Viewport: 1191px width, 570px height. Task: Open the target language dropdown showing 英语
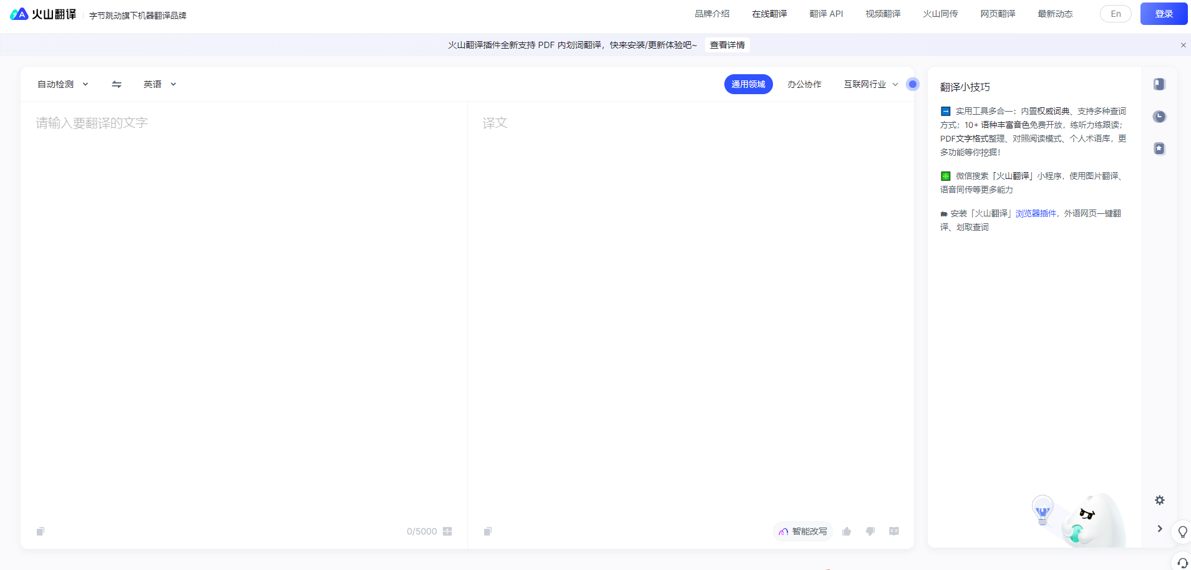159,84
